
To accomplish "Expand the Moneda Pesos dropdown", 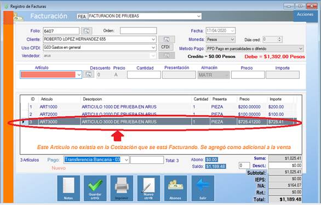I will click(232, 39).
